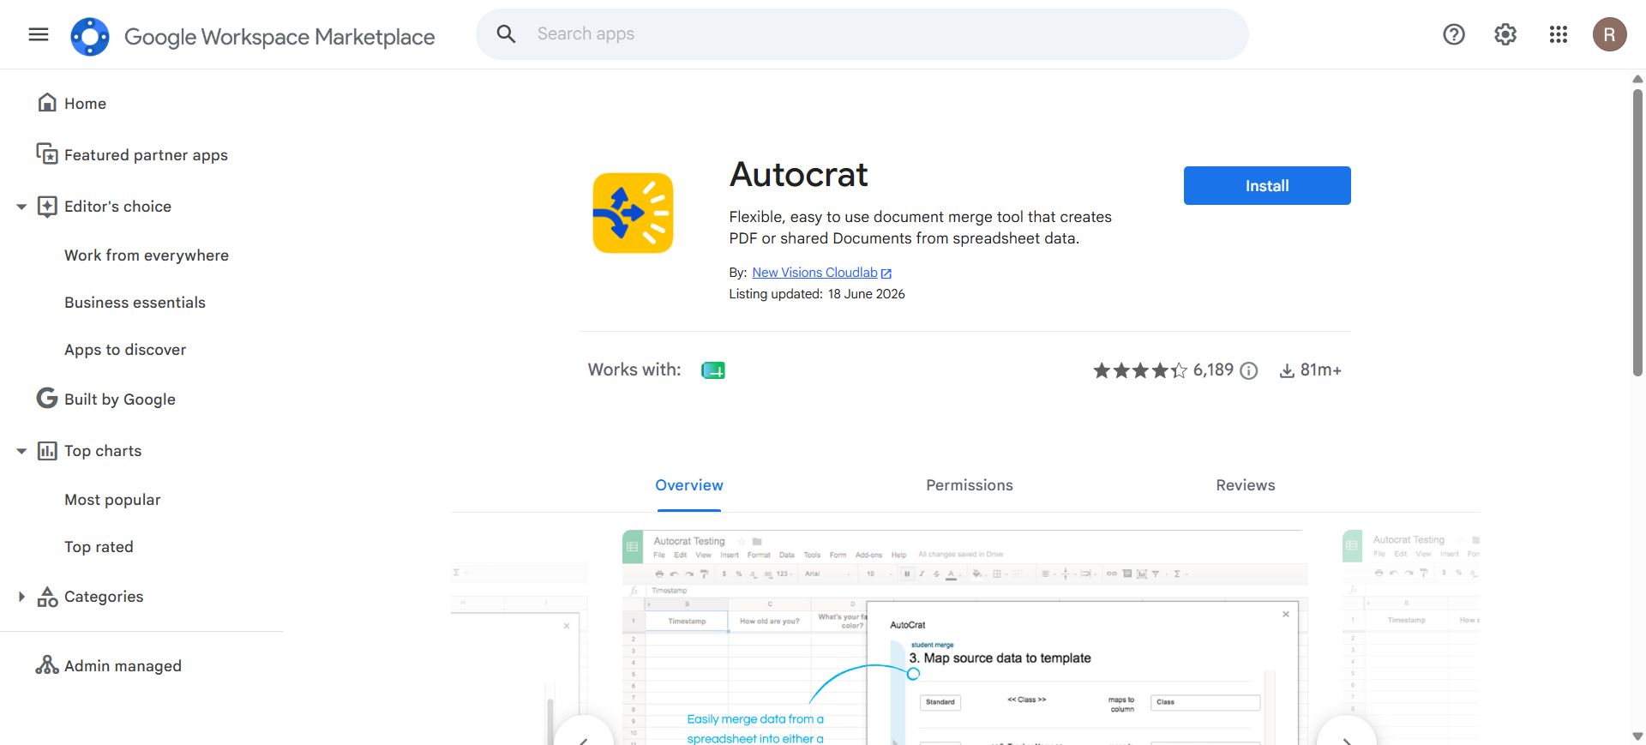Click the downloads icon by 81m+
This screenshot has width=1646, height=745.
[1287, 370]
